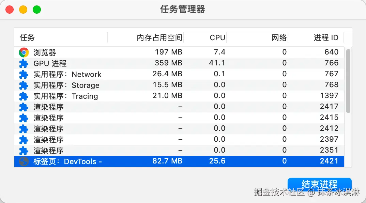Click the Tracing utility puzzle icon
The width and height of the screenshot is (366, 203).
24,96
